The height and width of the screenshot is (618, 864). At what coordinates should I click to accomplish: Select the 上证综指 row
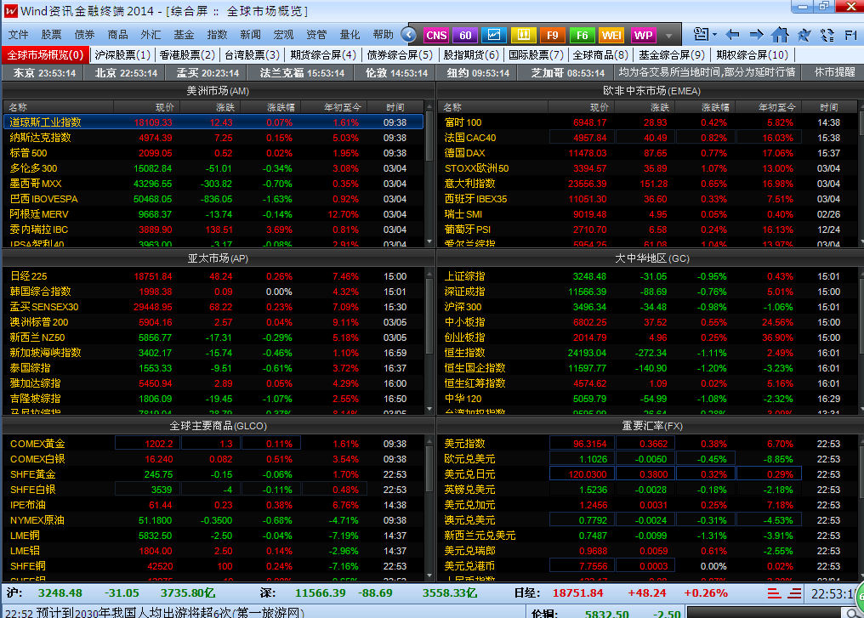(649, 276)
